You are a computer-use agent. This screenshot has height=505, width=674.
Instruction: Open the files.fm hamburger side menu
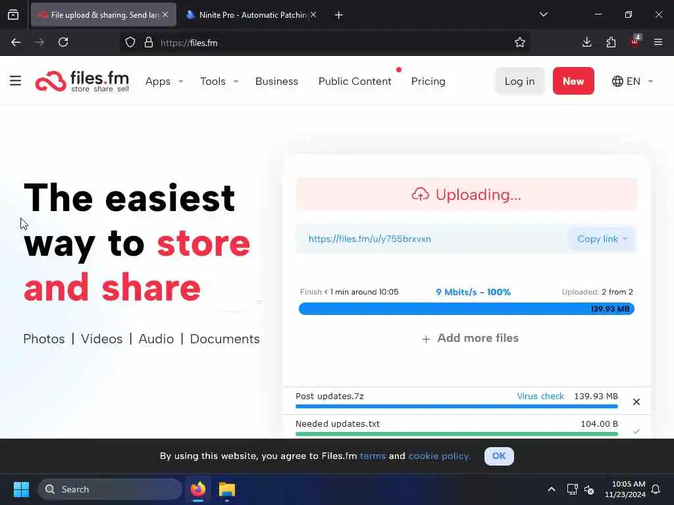16,81
